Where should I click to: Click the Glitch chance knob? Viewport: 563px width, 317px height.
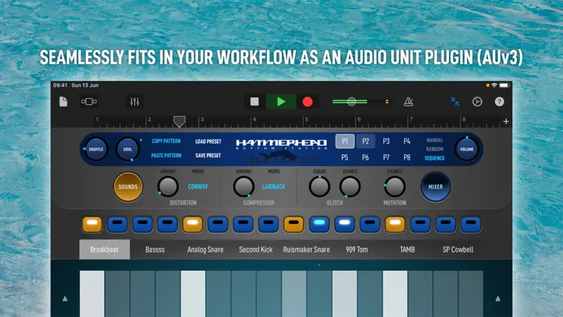350,186
